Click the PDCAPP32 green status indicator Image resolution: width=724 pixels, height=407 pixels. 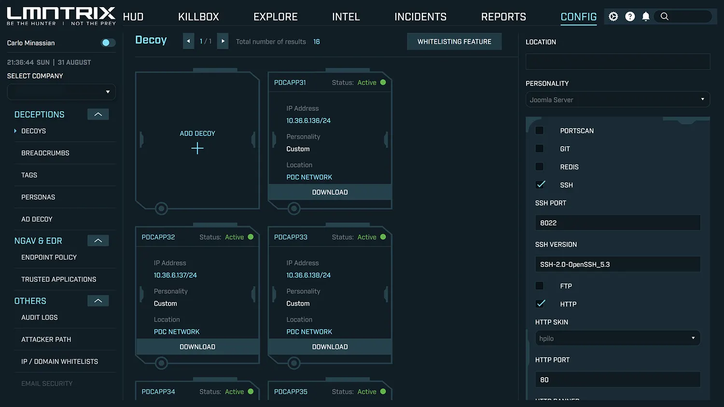(x=251, y=237)
